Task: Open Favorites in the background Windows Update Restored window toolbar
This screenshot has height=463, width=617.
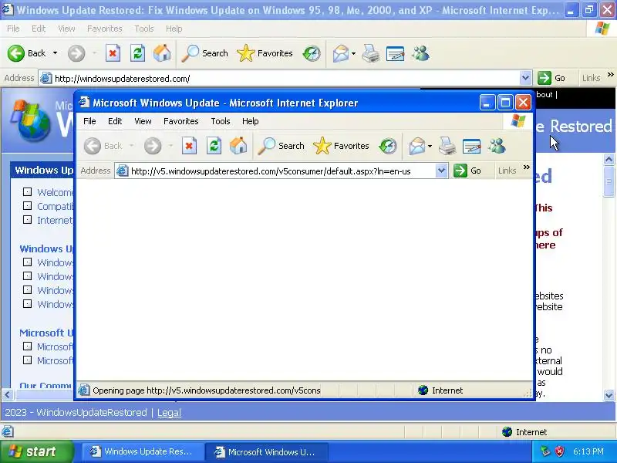Action: click(265, 53)
